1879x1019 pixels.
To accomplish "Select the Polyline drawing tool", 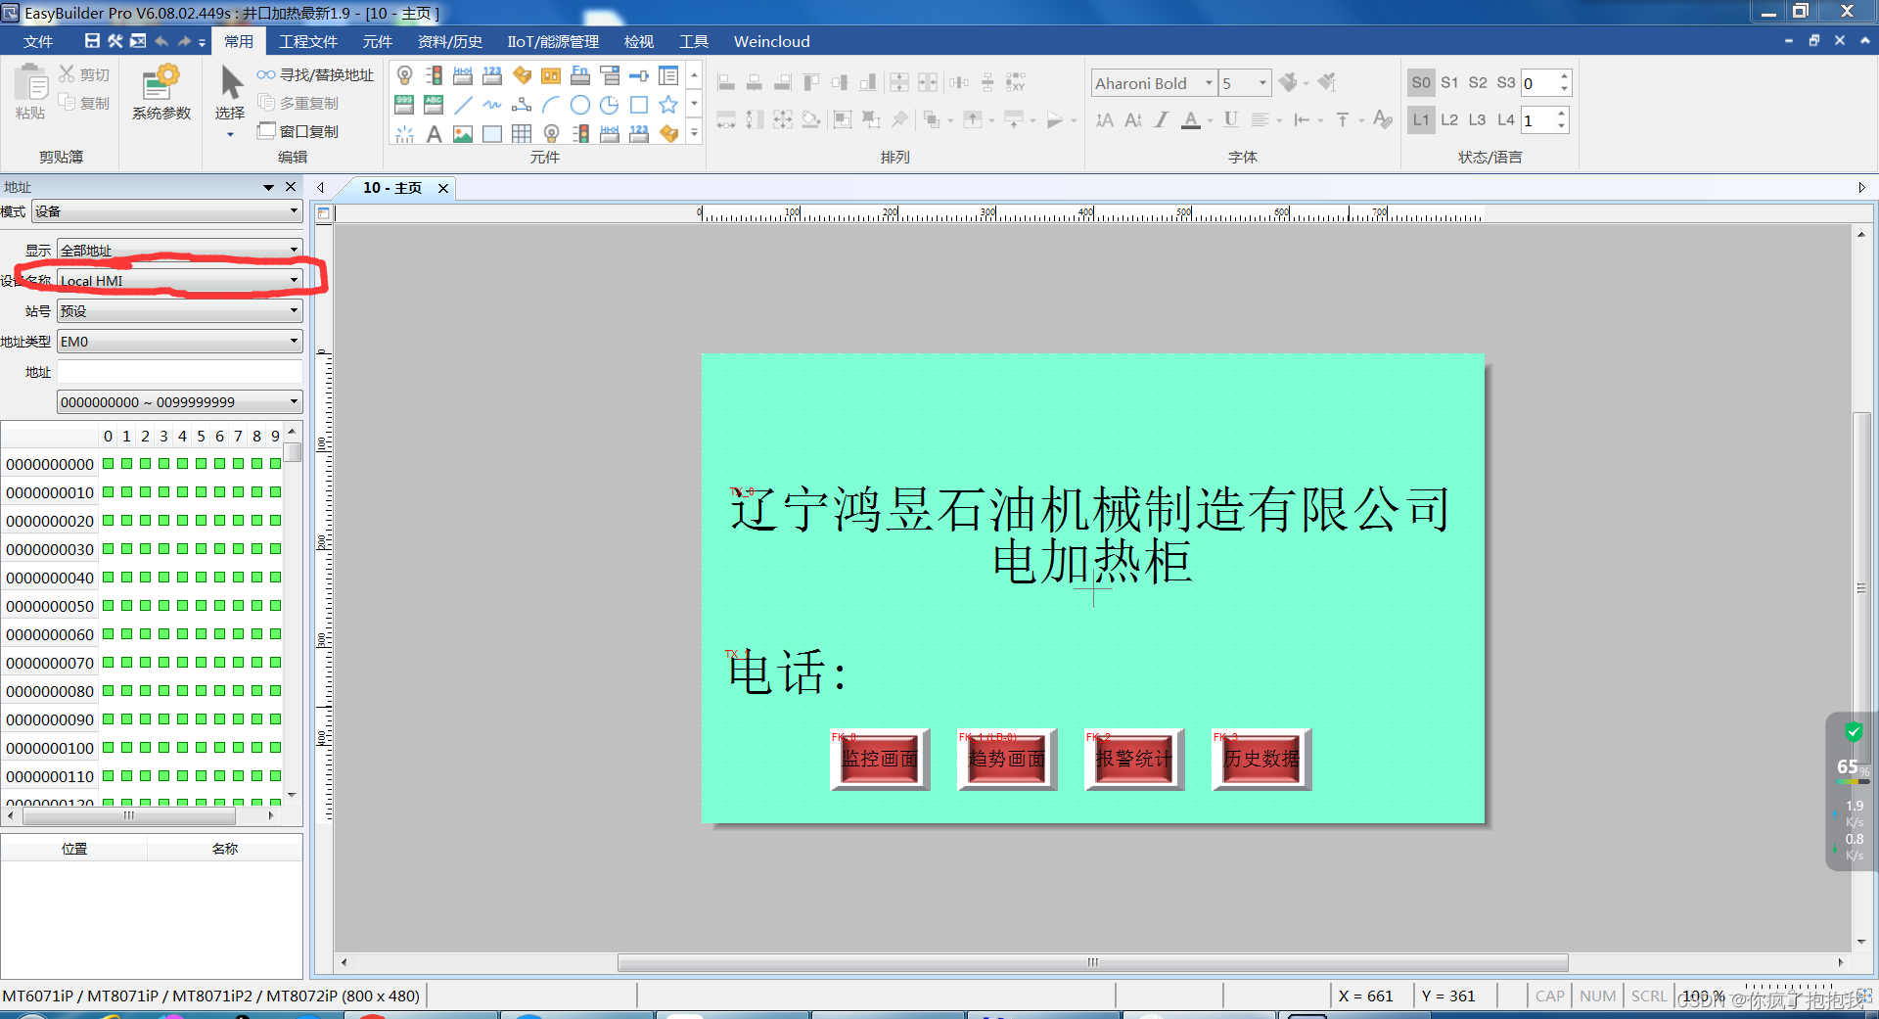I will point(522,105).
